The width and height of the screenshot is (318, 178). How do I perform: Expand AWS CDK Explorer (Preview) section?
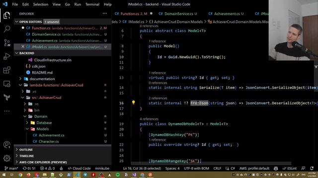[63, 162]
